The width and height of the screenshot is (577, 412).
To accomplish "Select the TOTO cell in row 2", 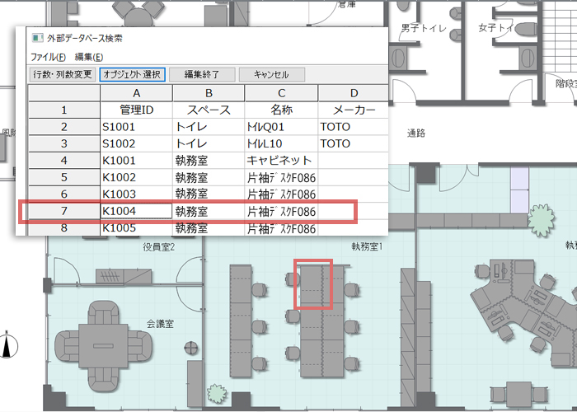I will point(354,127).
